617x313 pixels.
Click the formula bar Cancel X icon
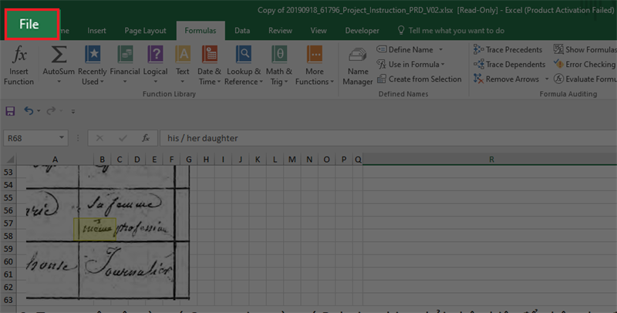point(99,138)
